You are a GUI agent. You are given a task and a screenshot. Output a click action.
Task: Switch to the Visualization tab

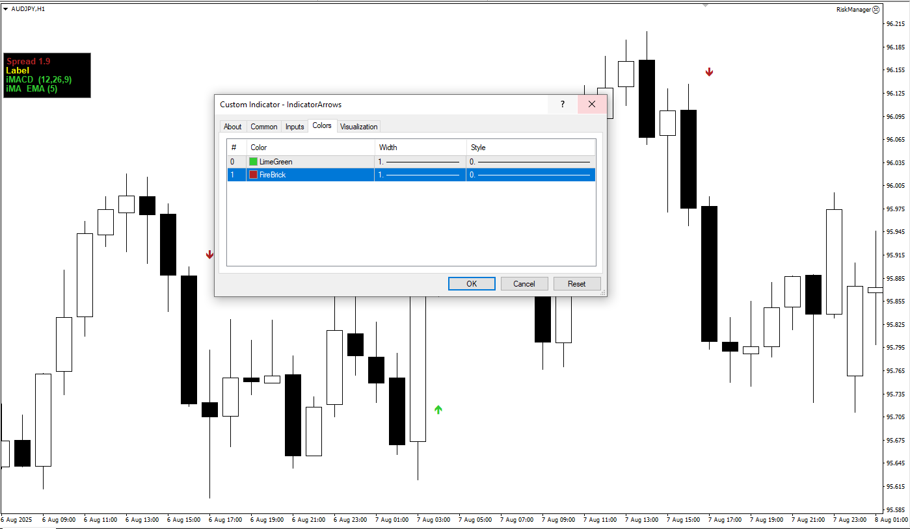pyautogui.click(x=358, y=126)
